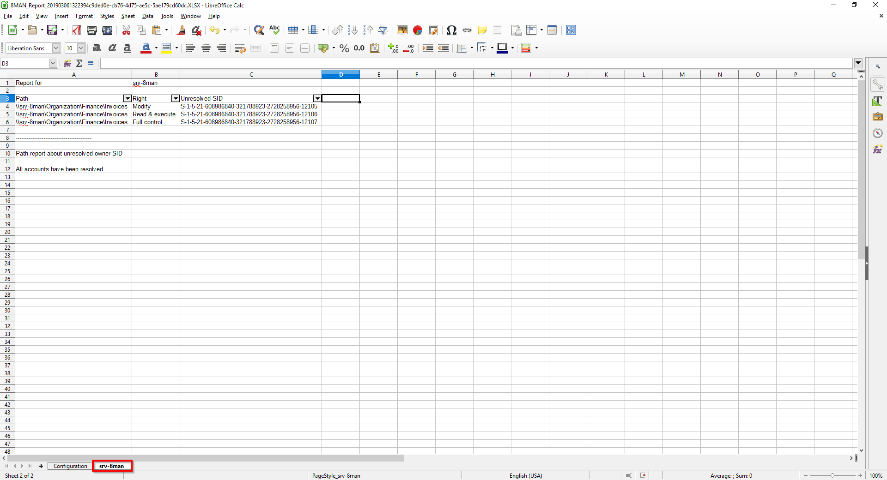This screenshot has height=480, width=887.
Task: Add a new sheet with the plus button
Action: [41, 466]
